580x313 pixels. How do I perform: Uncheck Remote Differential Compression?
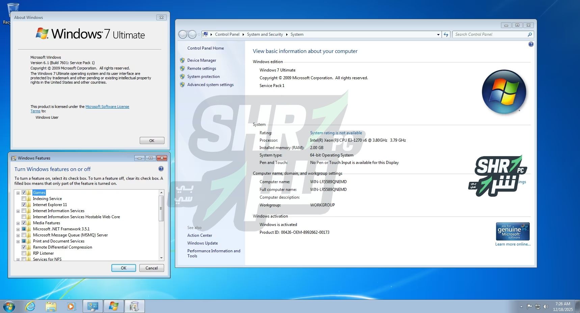[24, 247]
